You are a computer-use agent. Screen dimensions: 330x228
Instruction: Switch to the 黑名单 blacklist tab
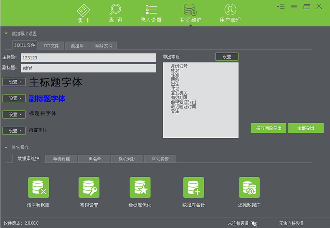click(x=94, y=159)
